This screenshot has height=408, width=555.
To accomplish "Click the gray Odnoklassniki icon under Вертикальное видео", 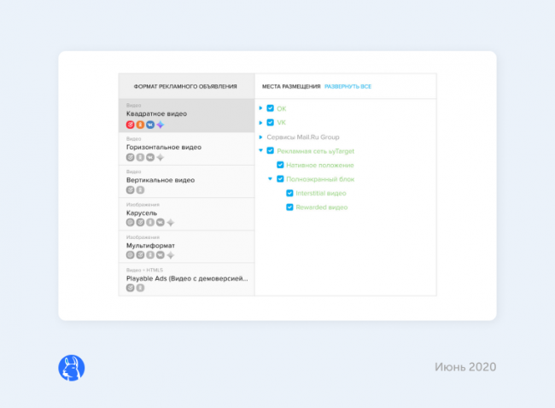I will click(x=140, y=190).
